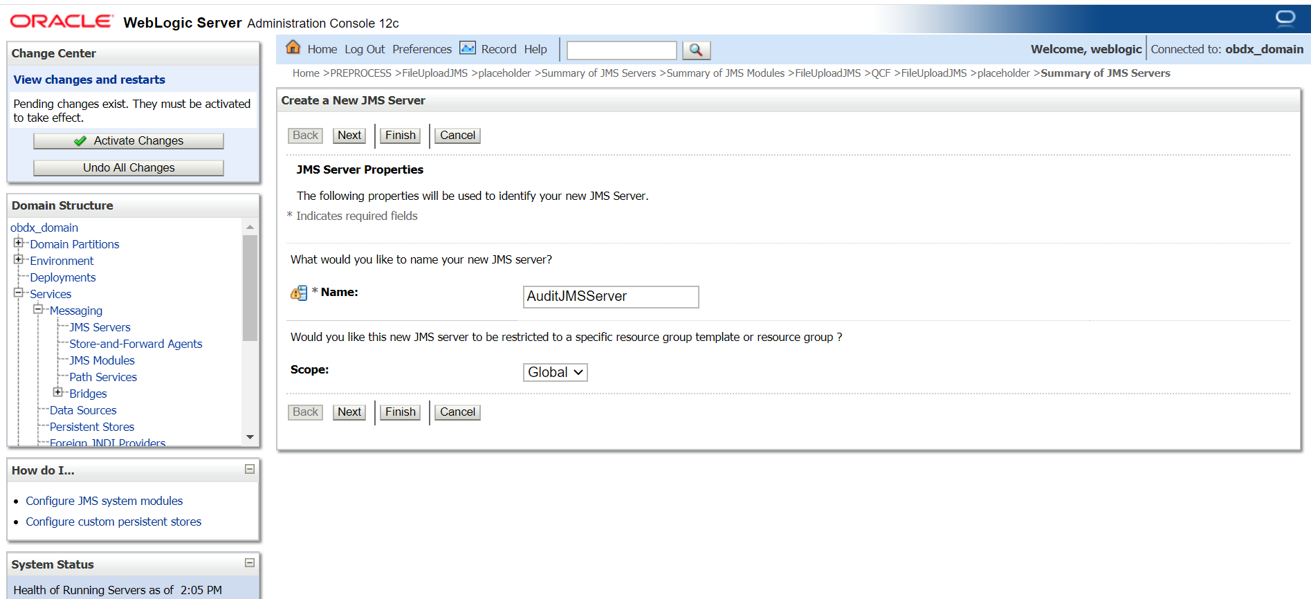Click Log Out in the toolbar
The width and height of the screenshot is (1311, 599).
pos(365,49)
